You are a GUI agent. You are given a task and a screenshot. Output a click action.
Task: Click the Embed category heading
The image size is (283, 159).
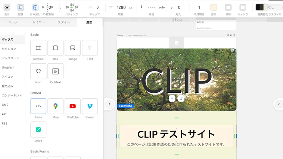pos(35,93)
